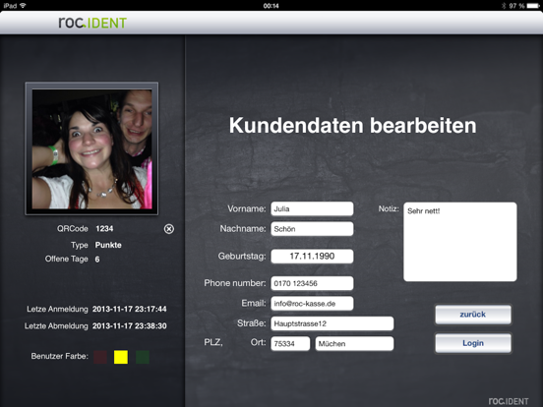Edit the PLZ field 75334
Image resolution: width=543 pixels, height=407 pixels.
290,344
